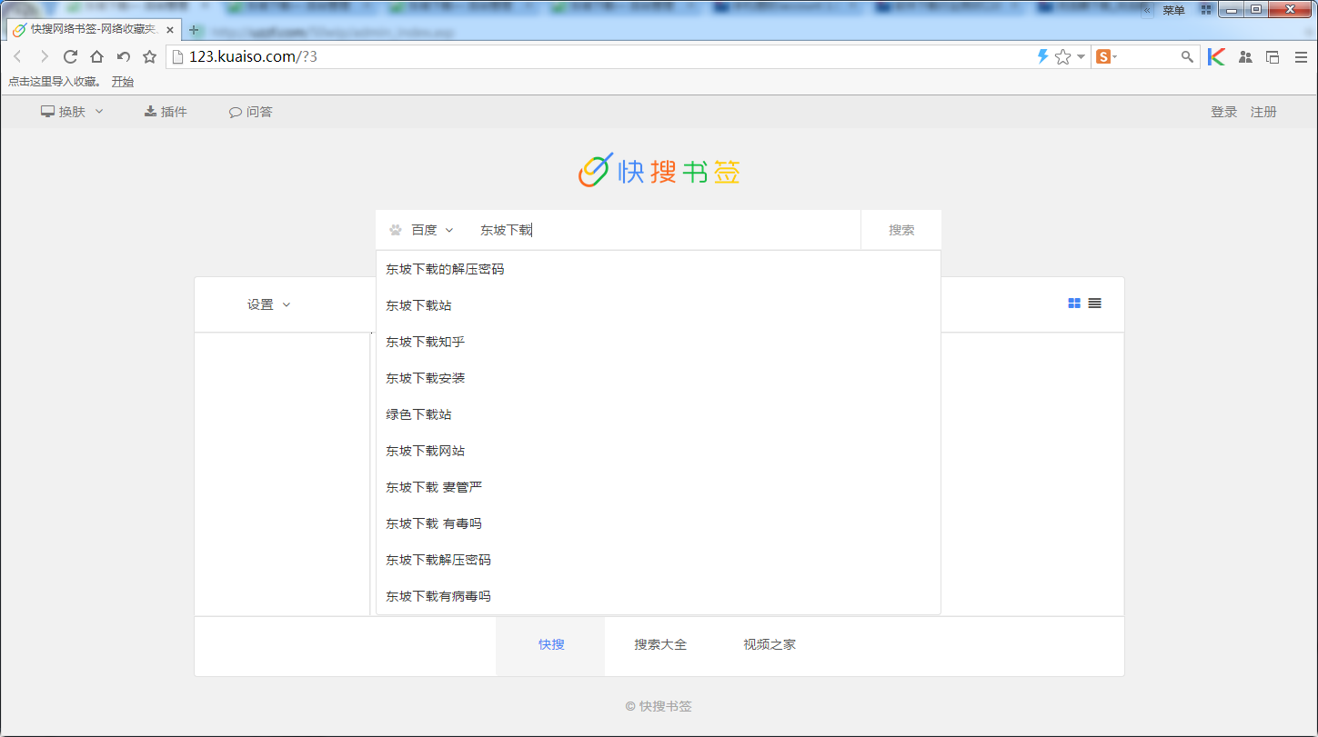
Task: Click the 插件 plugin download link
Action: [166, 112]
